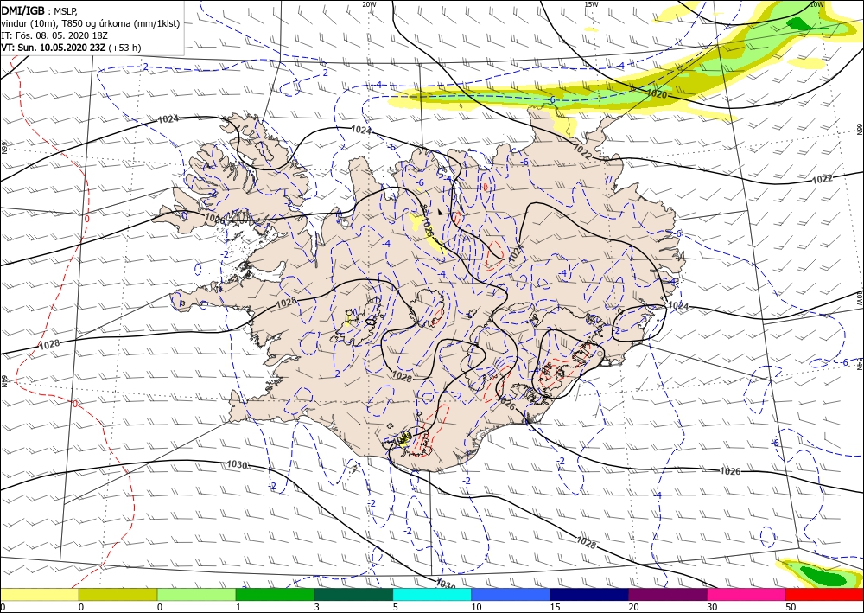Choose the purple legend swatch above 20
Image resolution: width=864 pixels, height=613 pixels.
point(667,594)
